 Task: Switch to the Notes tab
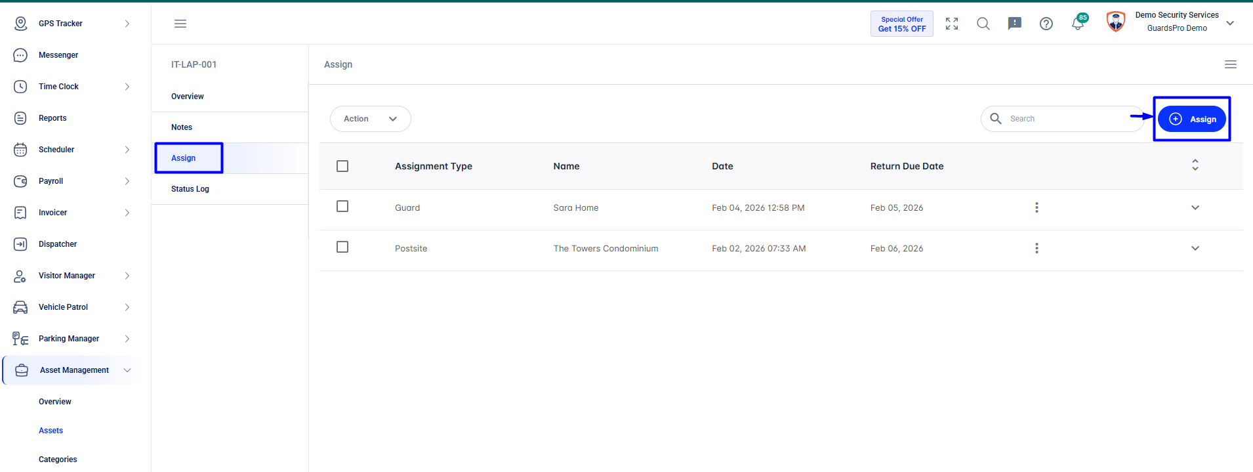tap(230, 127)
